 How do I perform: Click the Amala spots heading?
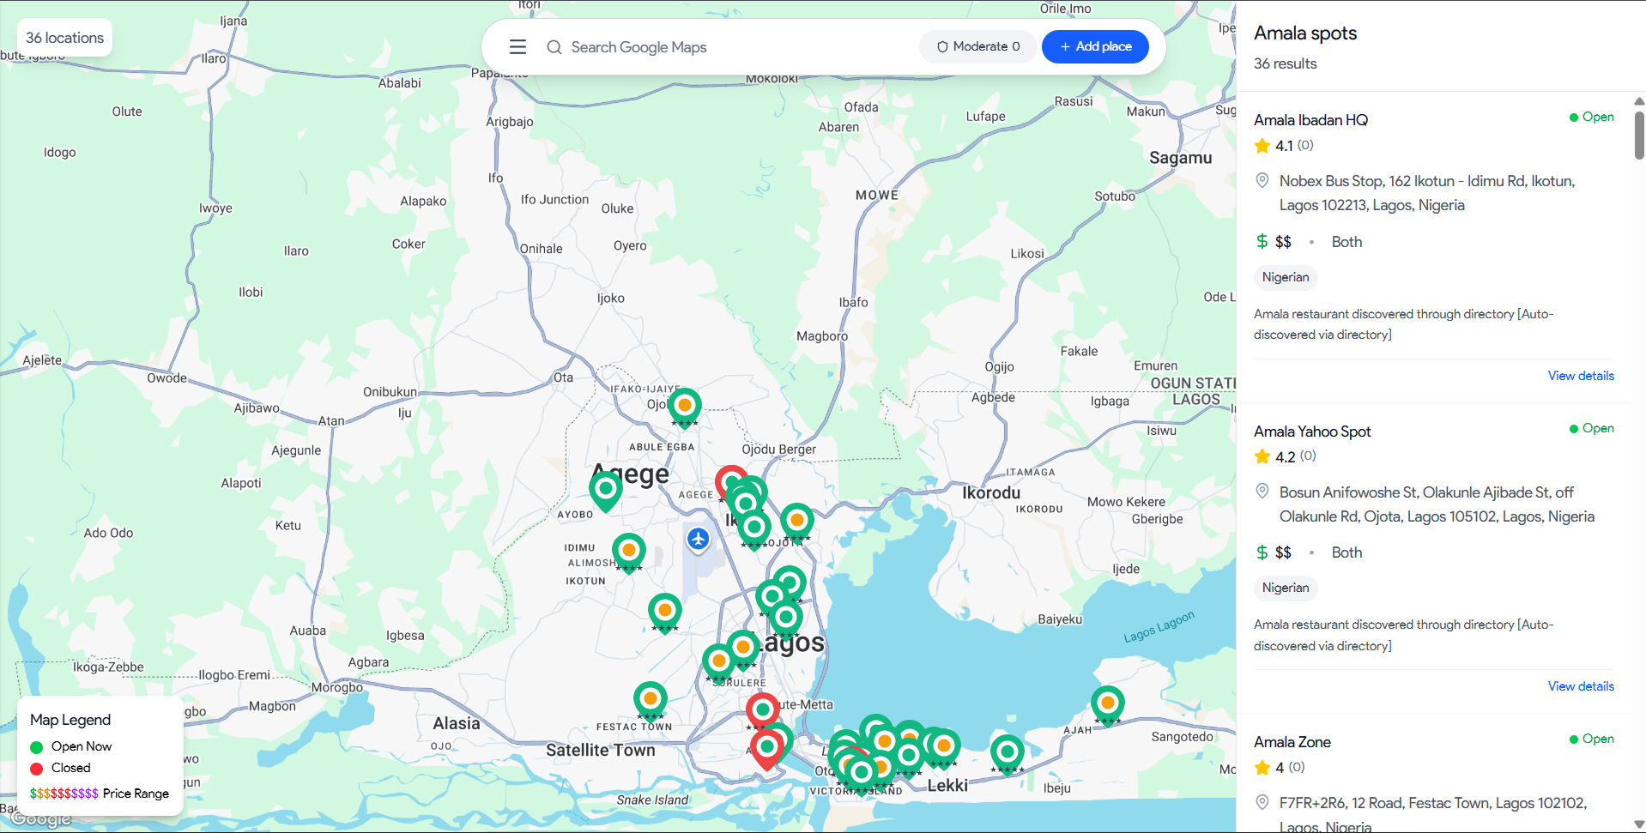[x=1305, y=33]
